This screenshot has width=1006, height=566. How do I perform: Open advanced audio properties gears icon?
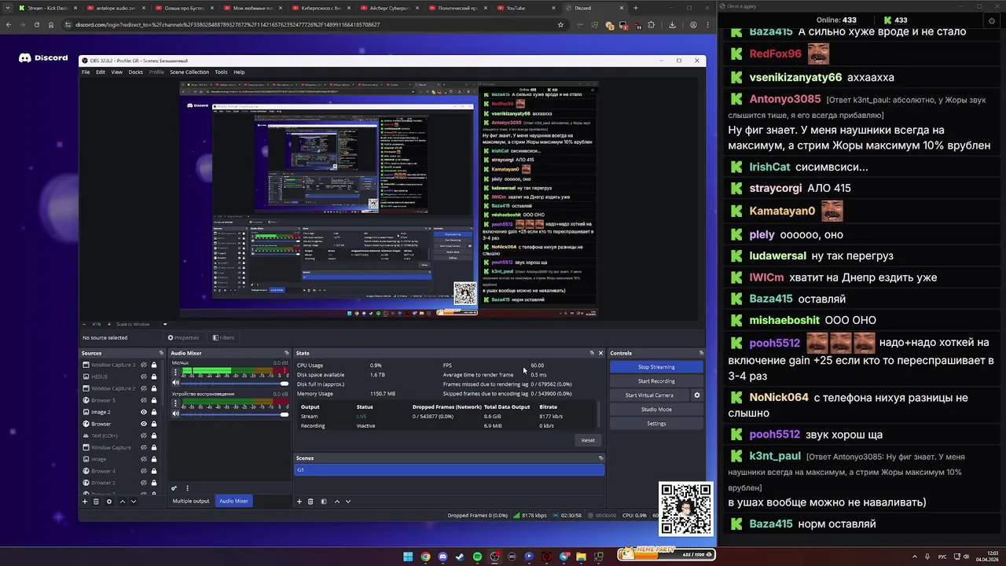[x=174, y=488]
